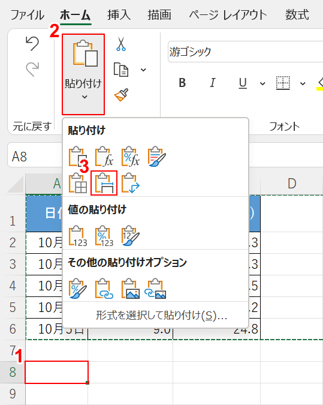This screenshot has height=405, width=323.
Task: Toggle Bold formatting
Action: 182,83
